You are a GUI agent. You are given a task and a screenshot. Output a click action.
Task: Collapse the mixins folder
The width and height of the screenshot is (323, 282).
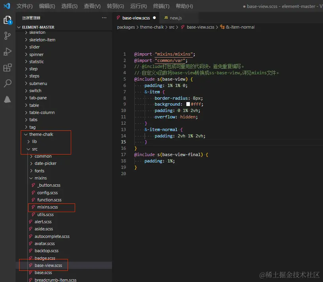[x=31, y=178]
